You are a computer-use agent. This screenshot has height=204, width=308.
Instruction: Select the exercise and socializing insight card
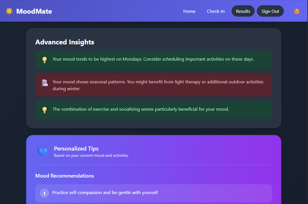coord(154,110)
